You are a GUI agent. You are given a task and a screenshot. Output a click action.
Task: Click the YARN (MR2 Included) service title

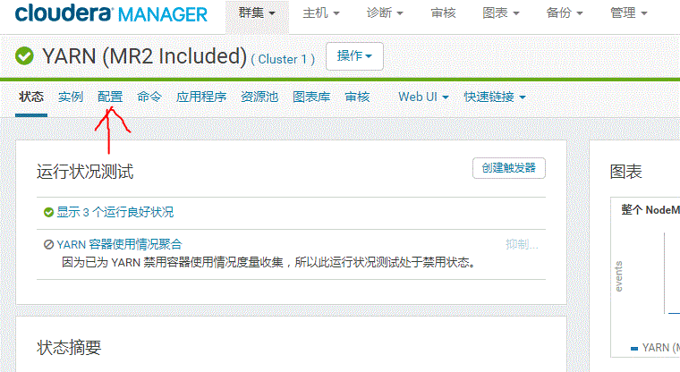pos(144,56)
